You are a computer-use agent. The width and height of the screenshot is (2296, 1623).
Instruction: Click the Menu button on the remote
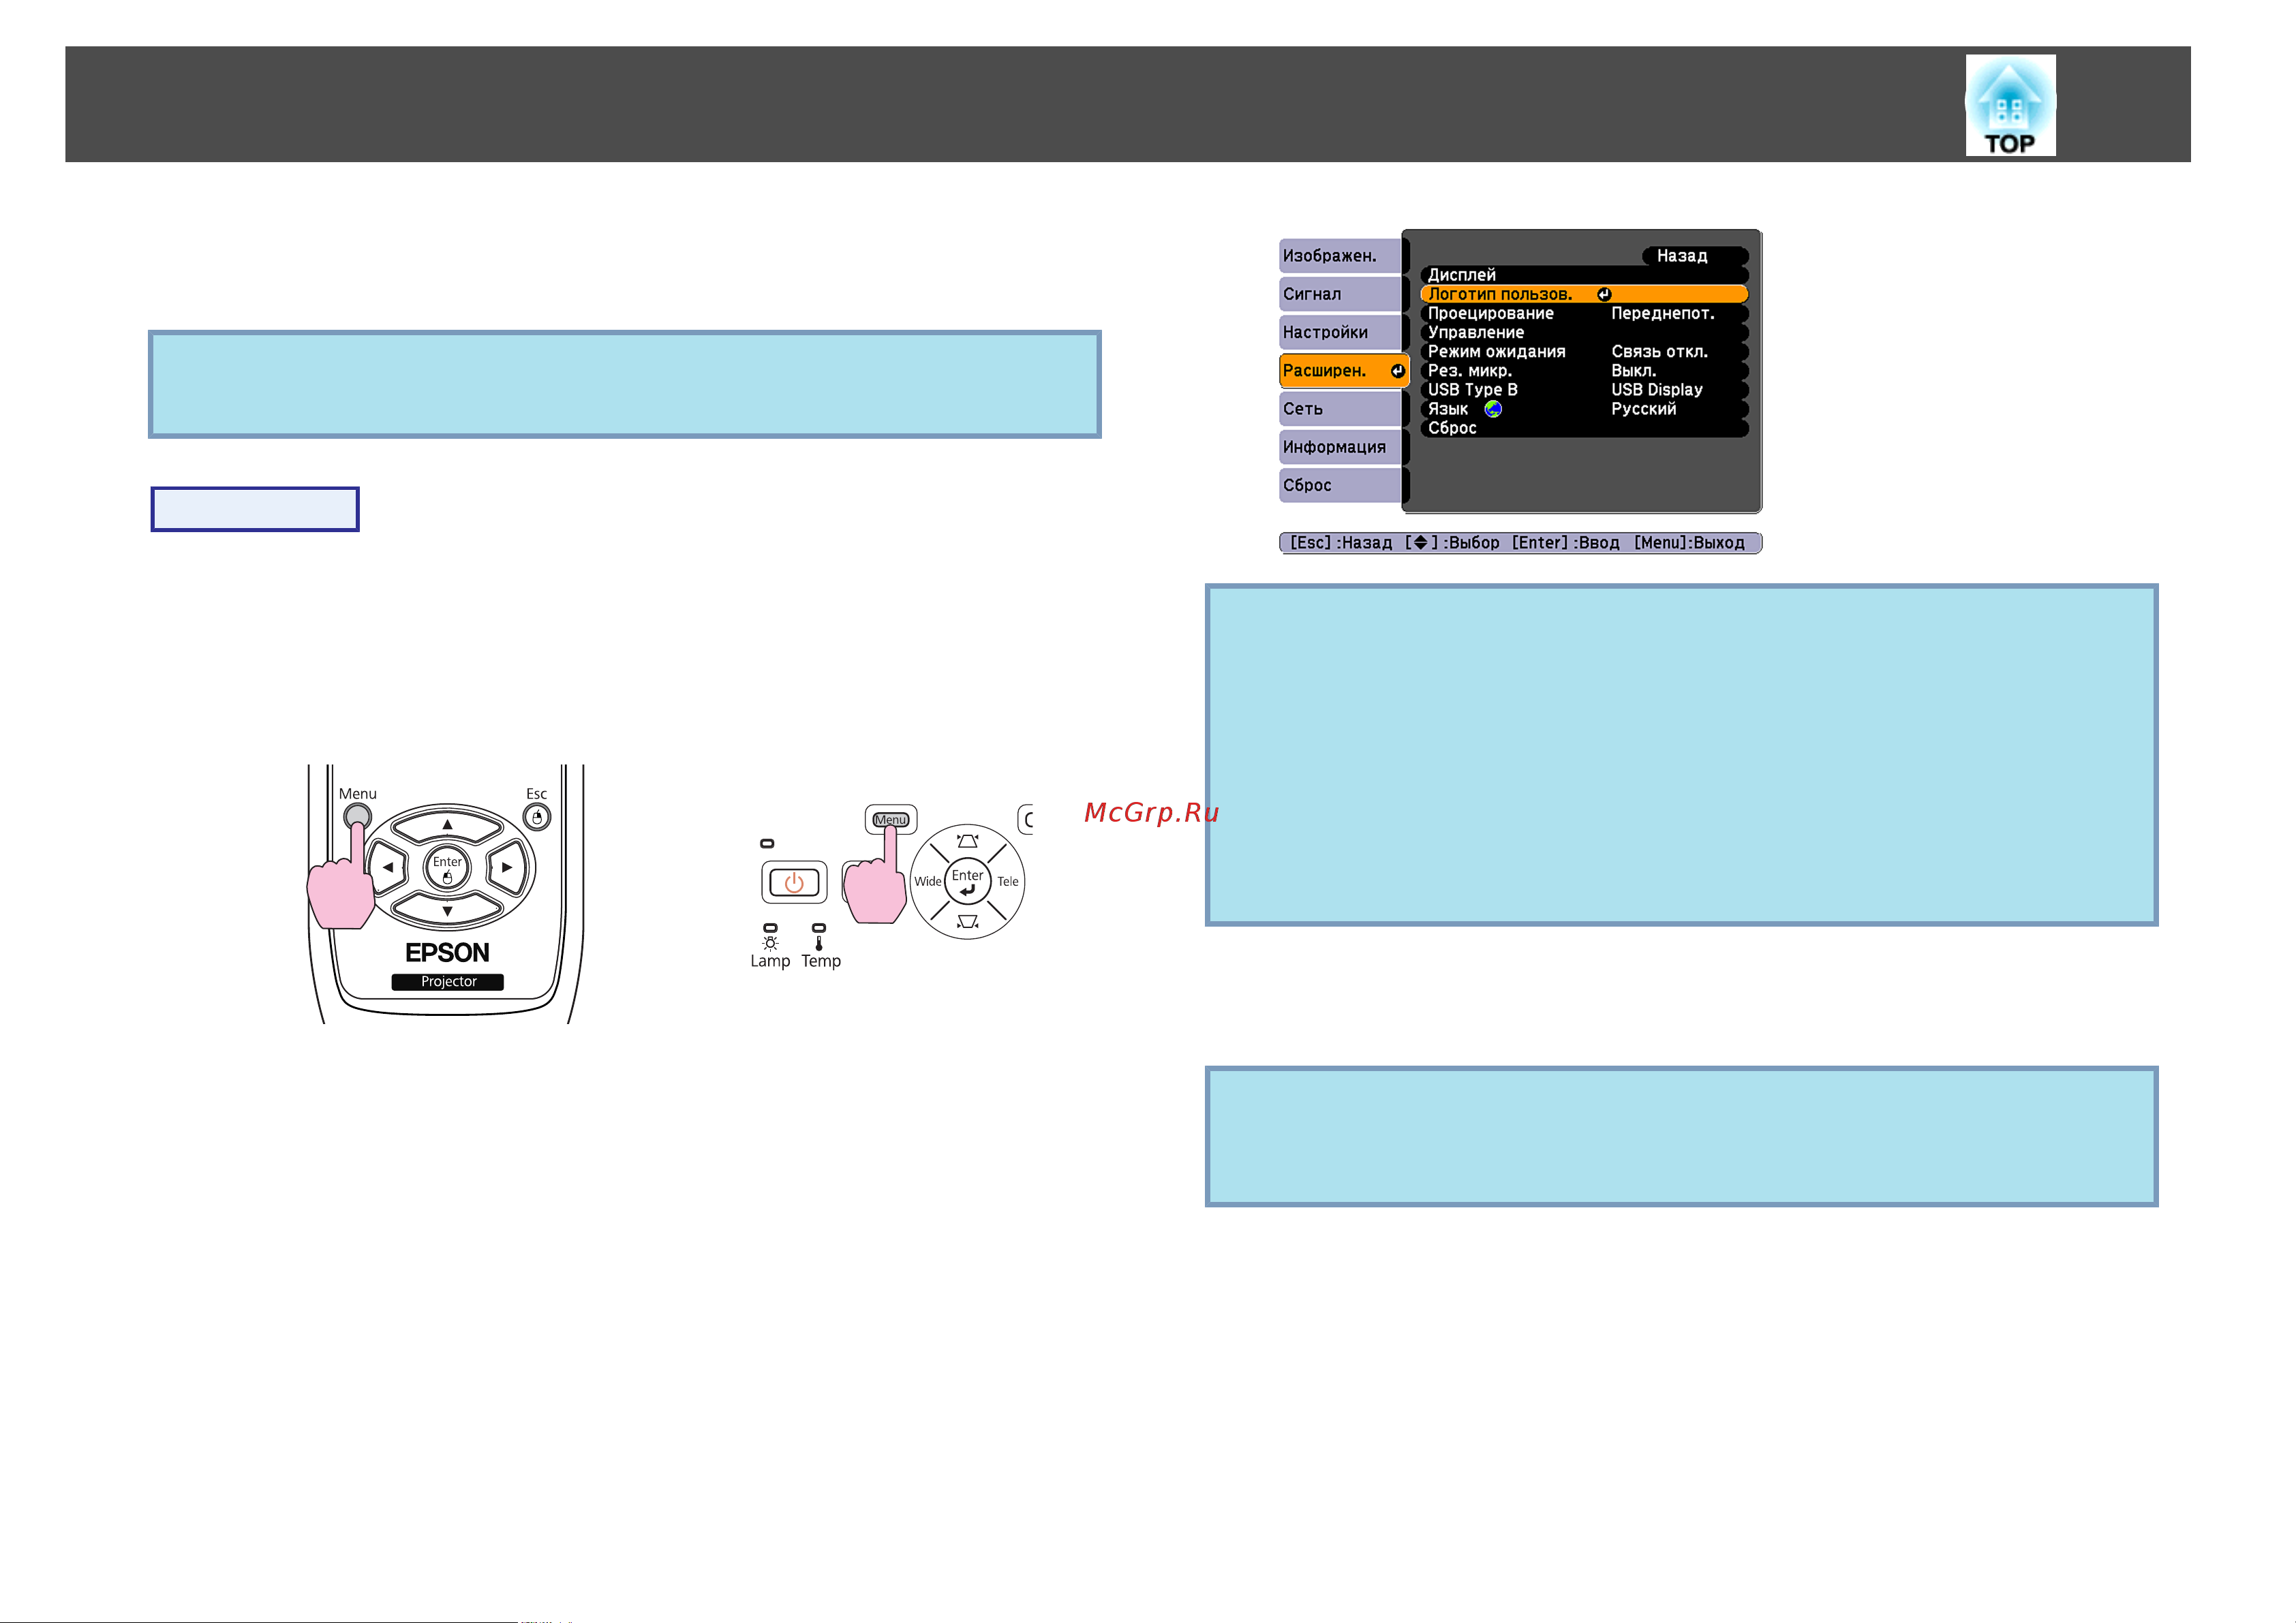click(x=357, y=817)
